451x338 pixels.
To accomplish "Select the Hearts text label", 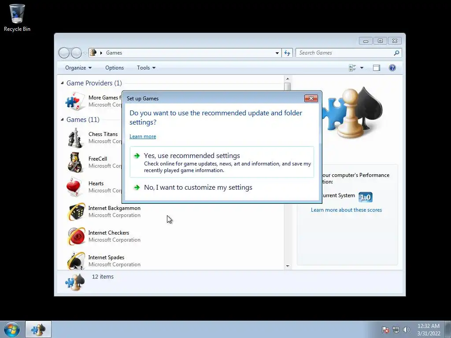I will (96, 184).
